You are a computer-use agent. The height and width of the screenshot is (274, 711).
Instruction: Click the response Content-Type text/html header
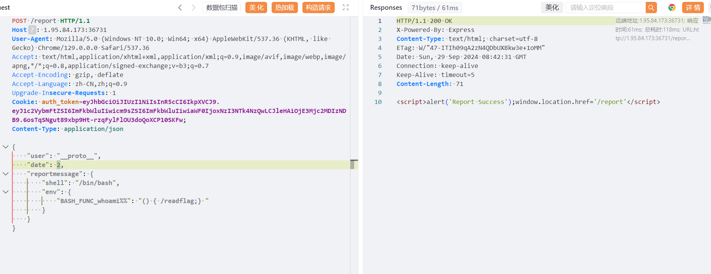467,39
